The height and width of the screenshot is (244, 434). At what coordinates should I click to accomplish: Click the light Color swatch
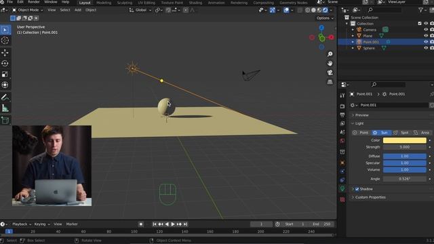[404, 140]
